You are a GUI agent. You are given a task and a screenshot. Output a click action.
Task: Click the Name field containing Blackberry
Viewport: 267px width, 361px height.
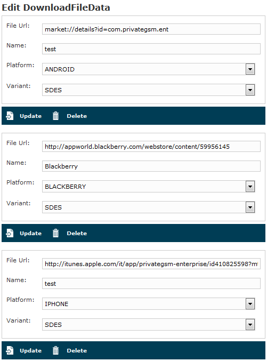(151, 166)
